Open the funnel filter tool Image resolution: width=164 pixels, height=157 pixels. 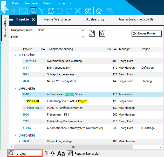click(42, 11)
